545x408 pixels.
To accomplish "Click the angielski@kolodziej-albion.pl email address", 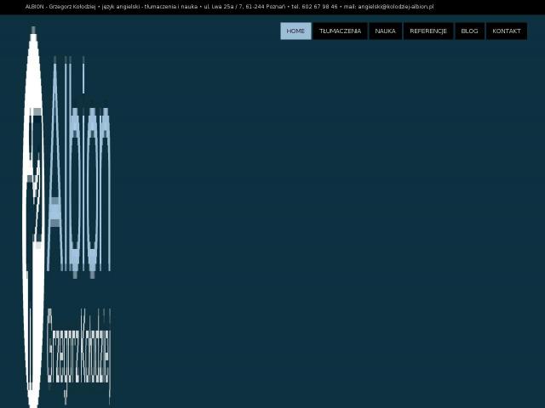I will (x=396, y=7).
